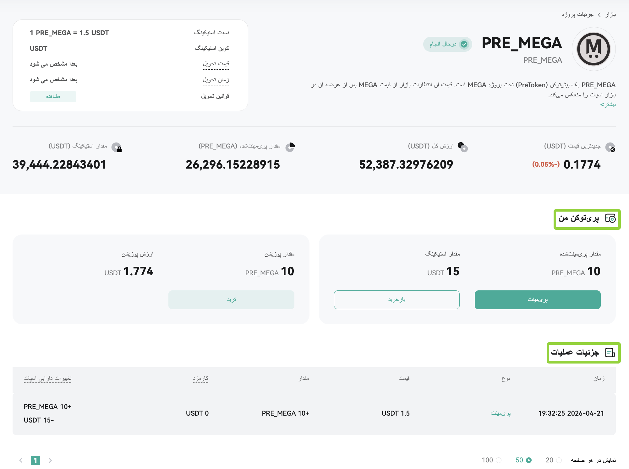Click the "پری‌توکن من" wallet icon
Image resolution: width=629 pixels, height=469 pixels.
pos(610,218)
